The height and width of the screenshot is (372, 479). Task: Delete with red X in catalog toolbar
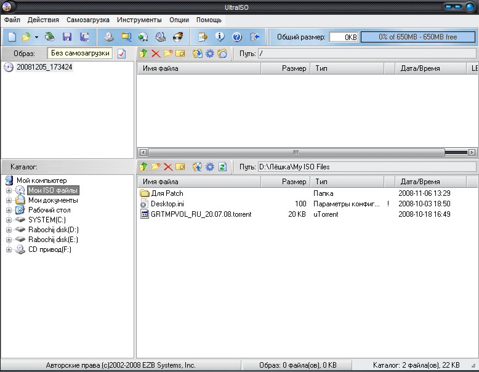pos(168,167)
